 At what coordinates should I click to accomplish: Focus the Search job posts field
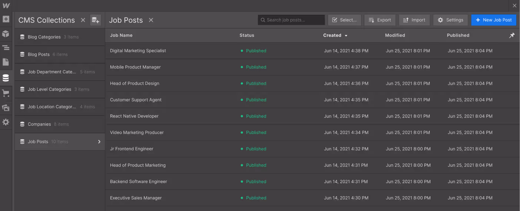pos(291,20)
